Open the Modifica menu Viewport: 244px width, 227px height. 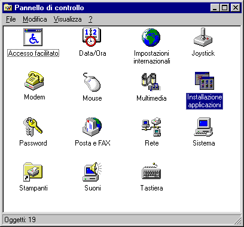[35, 19]
